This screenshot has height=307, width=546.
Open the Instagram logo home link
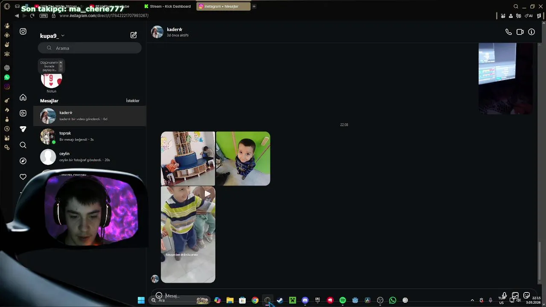click(23, 31)
